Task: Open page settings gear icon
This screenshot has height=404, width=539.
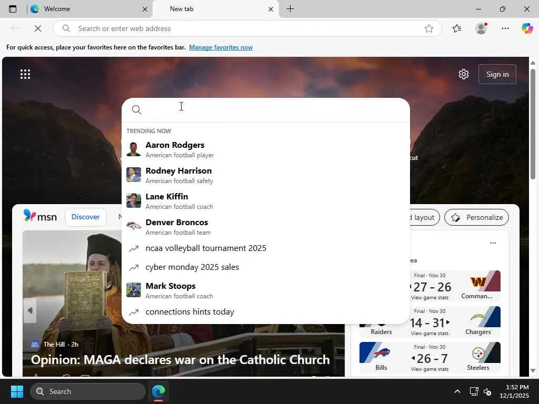Action: (x=464, y=74)
